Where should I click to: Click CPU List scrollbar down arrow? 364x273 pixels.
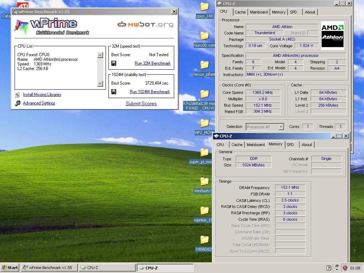coord(100,84)
